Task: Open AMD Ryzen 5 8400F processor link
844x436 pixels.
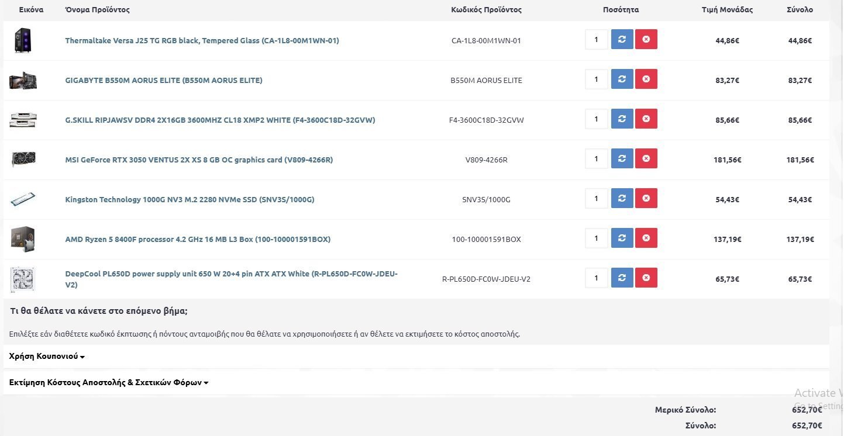Action: 198,239
